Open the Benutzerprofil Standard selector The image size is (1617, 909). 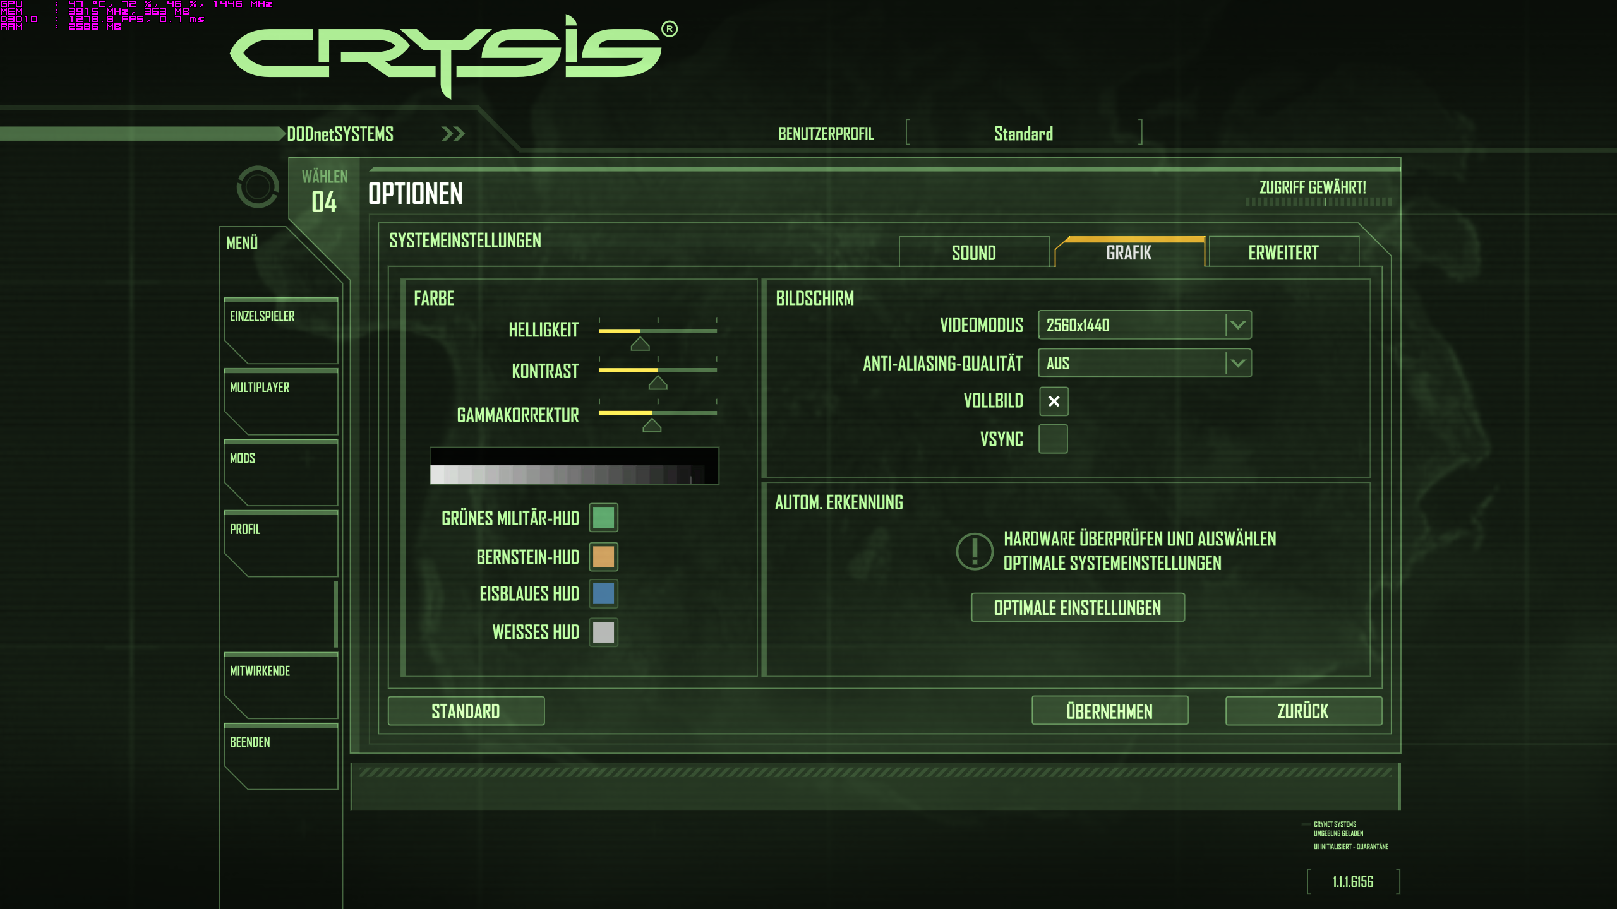(x=1023, y=134)
